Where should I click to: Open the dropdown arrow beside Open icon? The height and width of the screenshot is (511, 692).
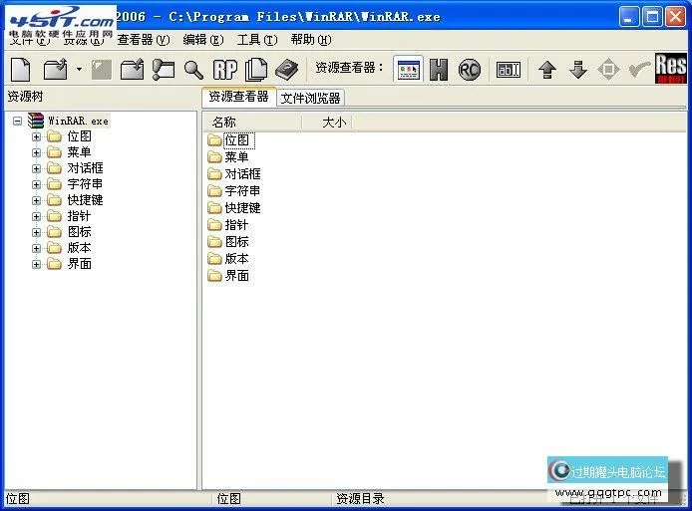(79, 69)
